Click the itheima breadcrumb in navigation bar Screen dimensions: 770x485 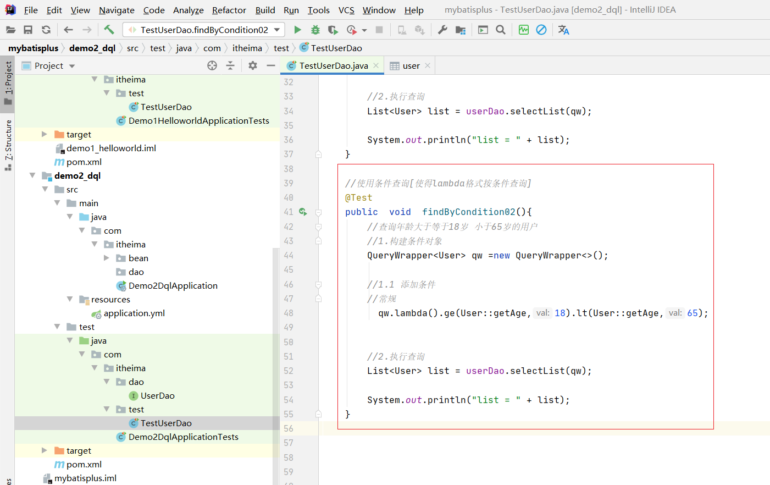[247, 48]
